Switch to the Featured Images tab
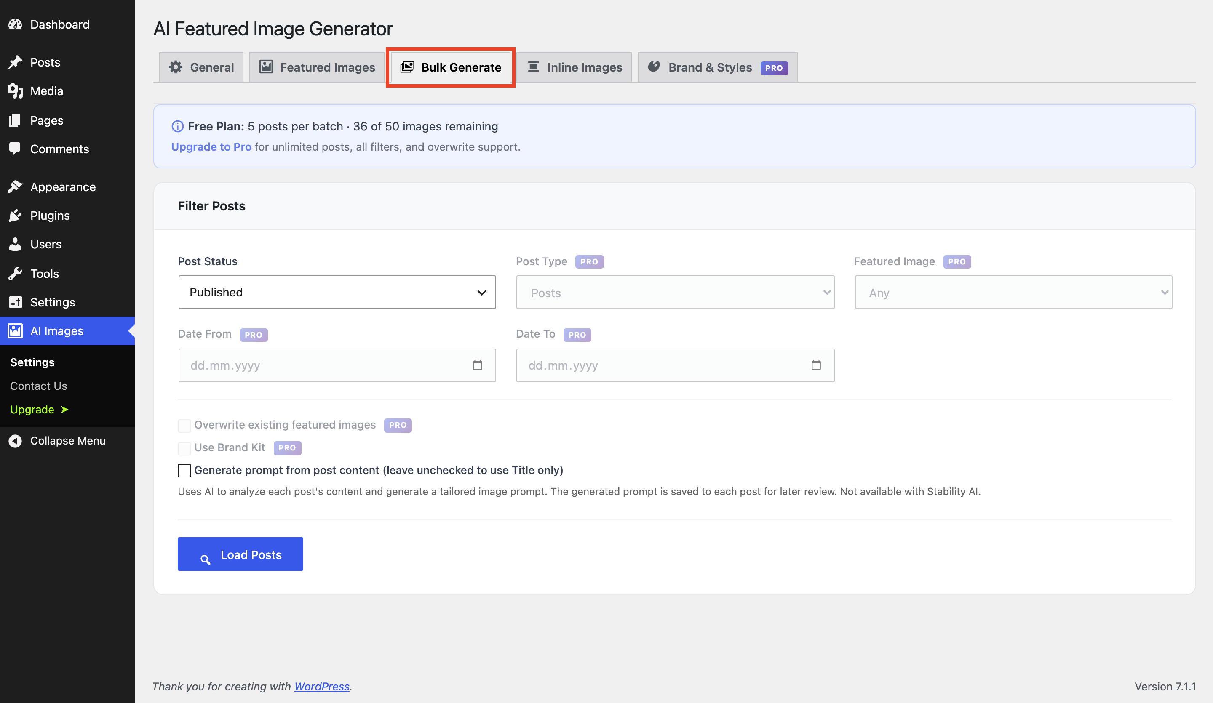The width and height of the screenshot is (1213, 703). pyautogui.click(x=317, y=67)
